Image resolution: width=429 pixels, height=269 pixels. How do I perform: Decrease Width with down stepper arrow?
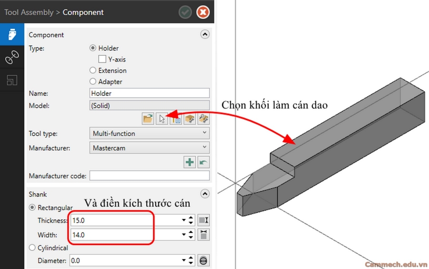click(191, 237)
